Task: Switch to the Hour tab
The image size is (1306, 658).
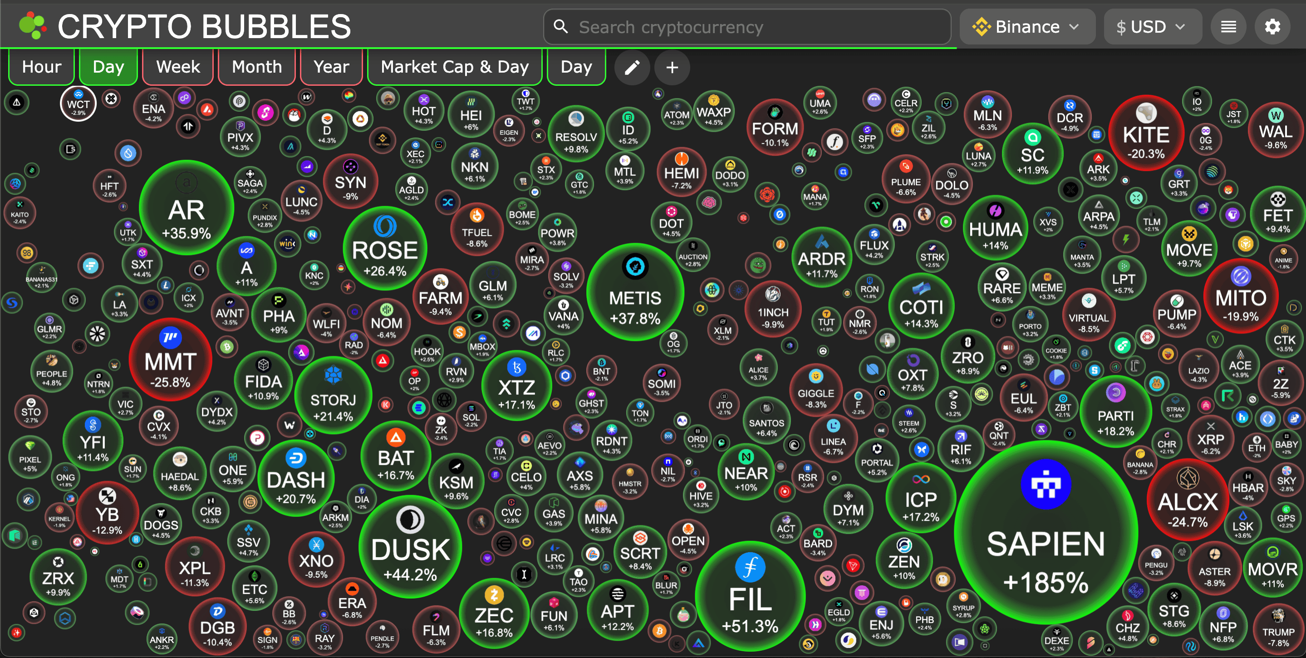Action: click(42, 67)
